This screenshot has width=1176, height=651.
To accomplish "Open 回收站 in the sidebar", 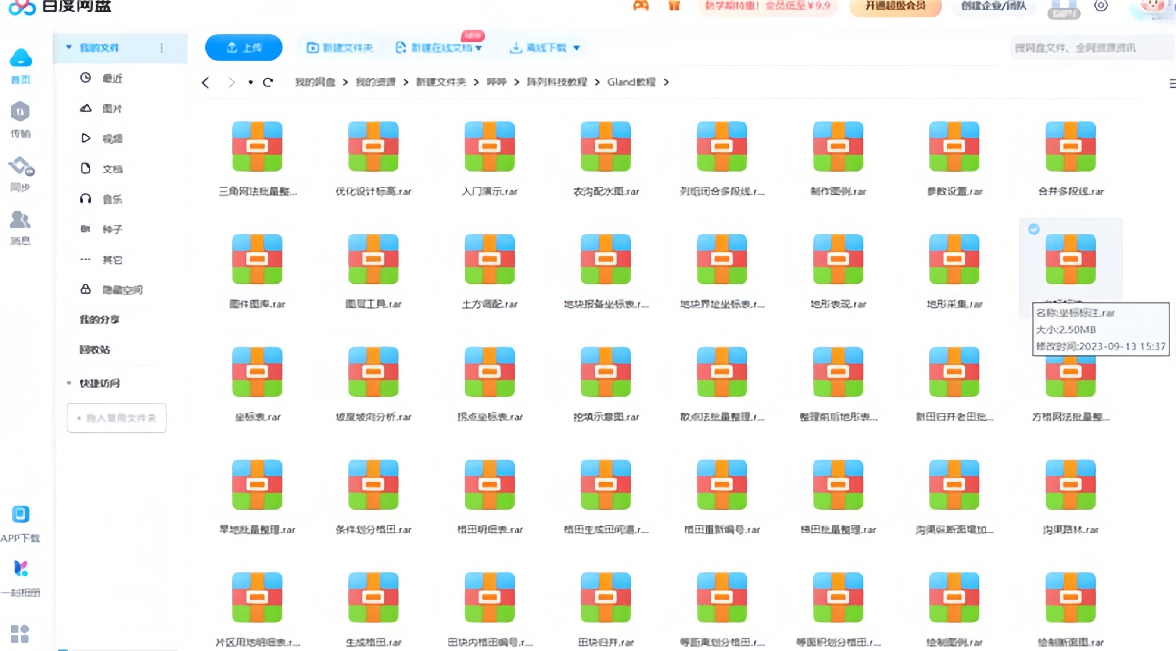I will [x=94, y=350].
